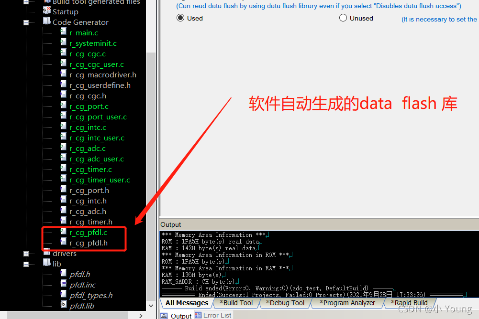The image size is (479, 319).
Task: Click the r_systeminit.c file icon
Action: [x=63, y=42]
